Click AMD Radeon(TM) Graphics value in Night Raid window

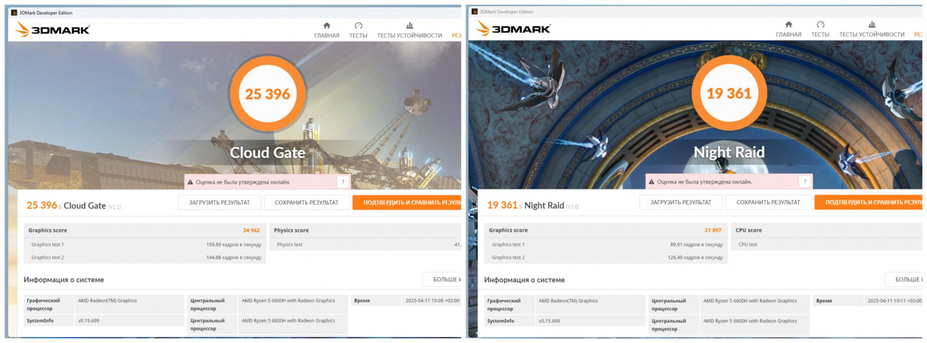[569, 301]
